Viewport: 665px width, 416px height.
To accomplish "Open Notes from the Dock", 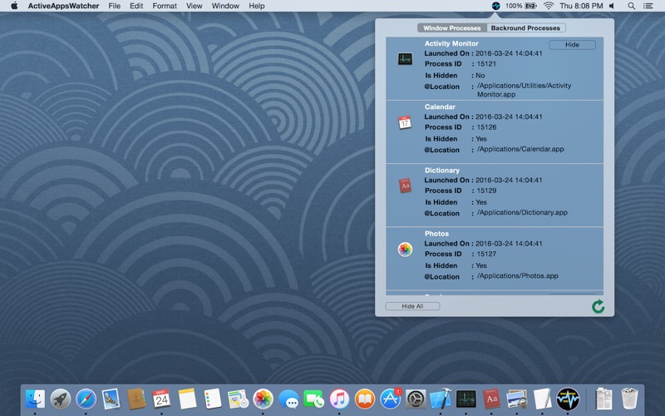I will click(187, 399).
